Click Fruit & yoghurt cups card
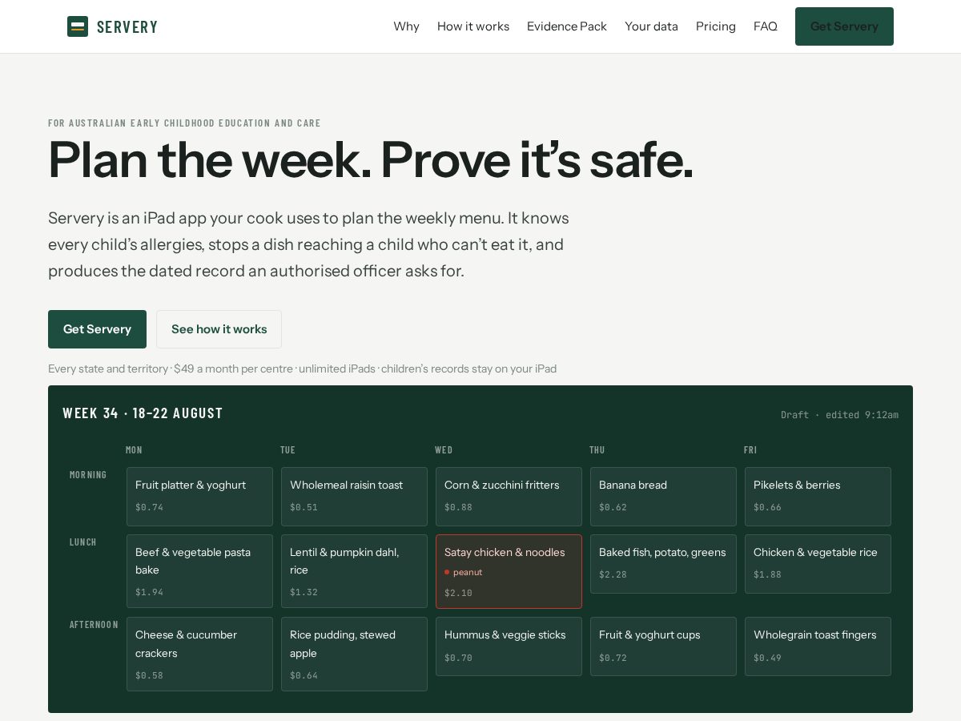The height and width of the screenshot is (721, 961). click(663, 646)
